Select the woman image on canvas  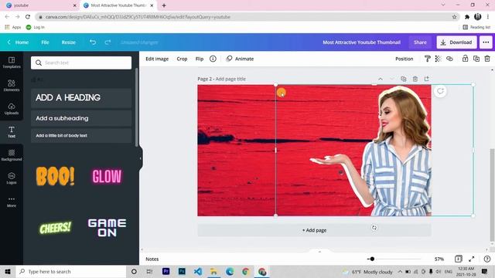point(398,151)
